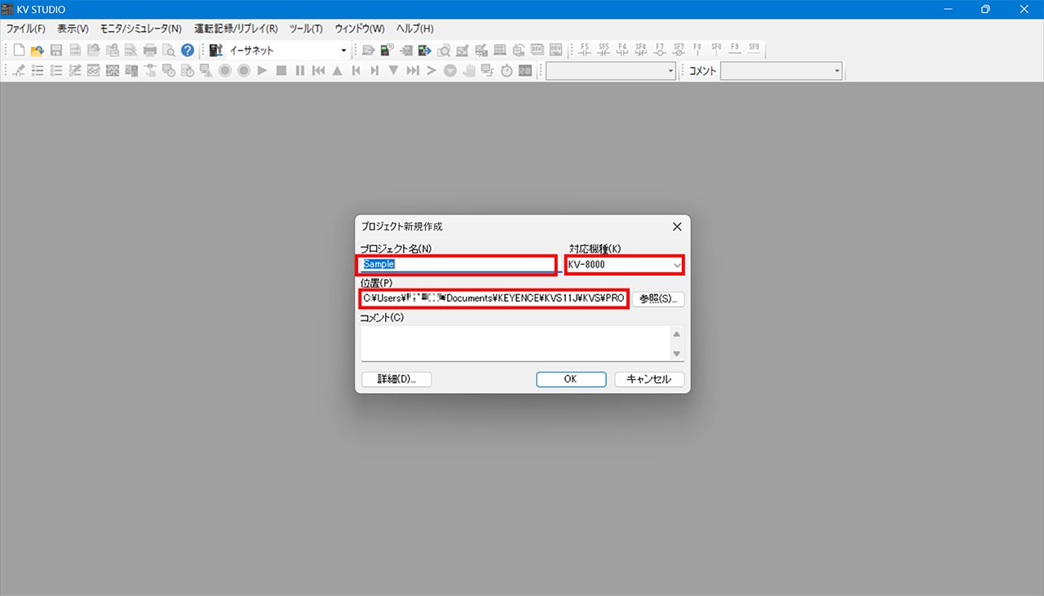Open the ヘルプ(H) menu
Screen dimensions: 1044x596
pos(414,29)
